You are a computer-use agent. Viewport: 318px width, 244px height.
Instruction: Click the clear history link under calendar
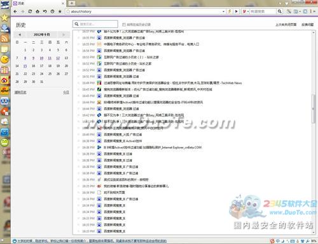click(20, 93)
